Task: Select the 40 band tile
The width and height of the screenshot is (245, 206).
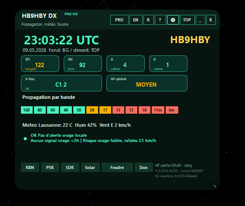Action: pos(66,110)
